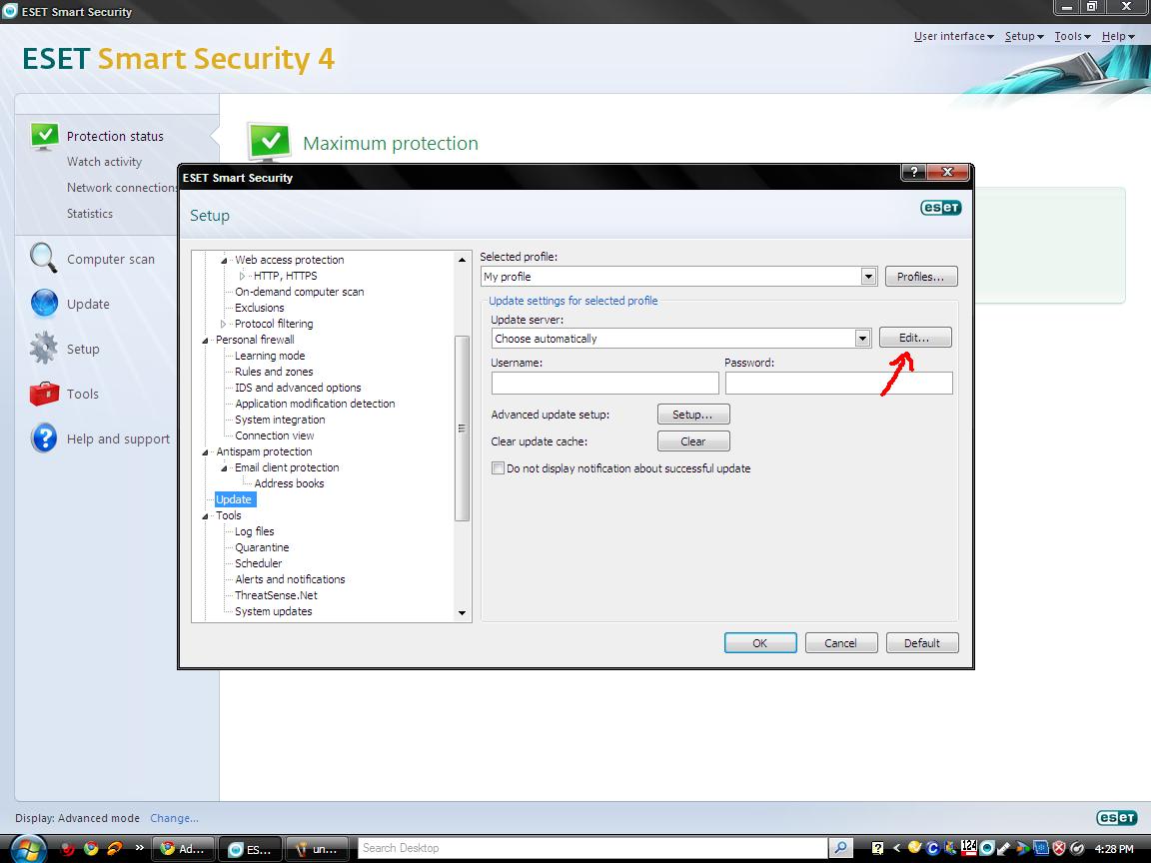Click the tree scrollbar down arrow

[x=462, y=612]
